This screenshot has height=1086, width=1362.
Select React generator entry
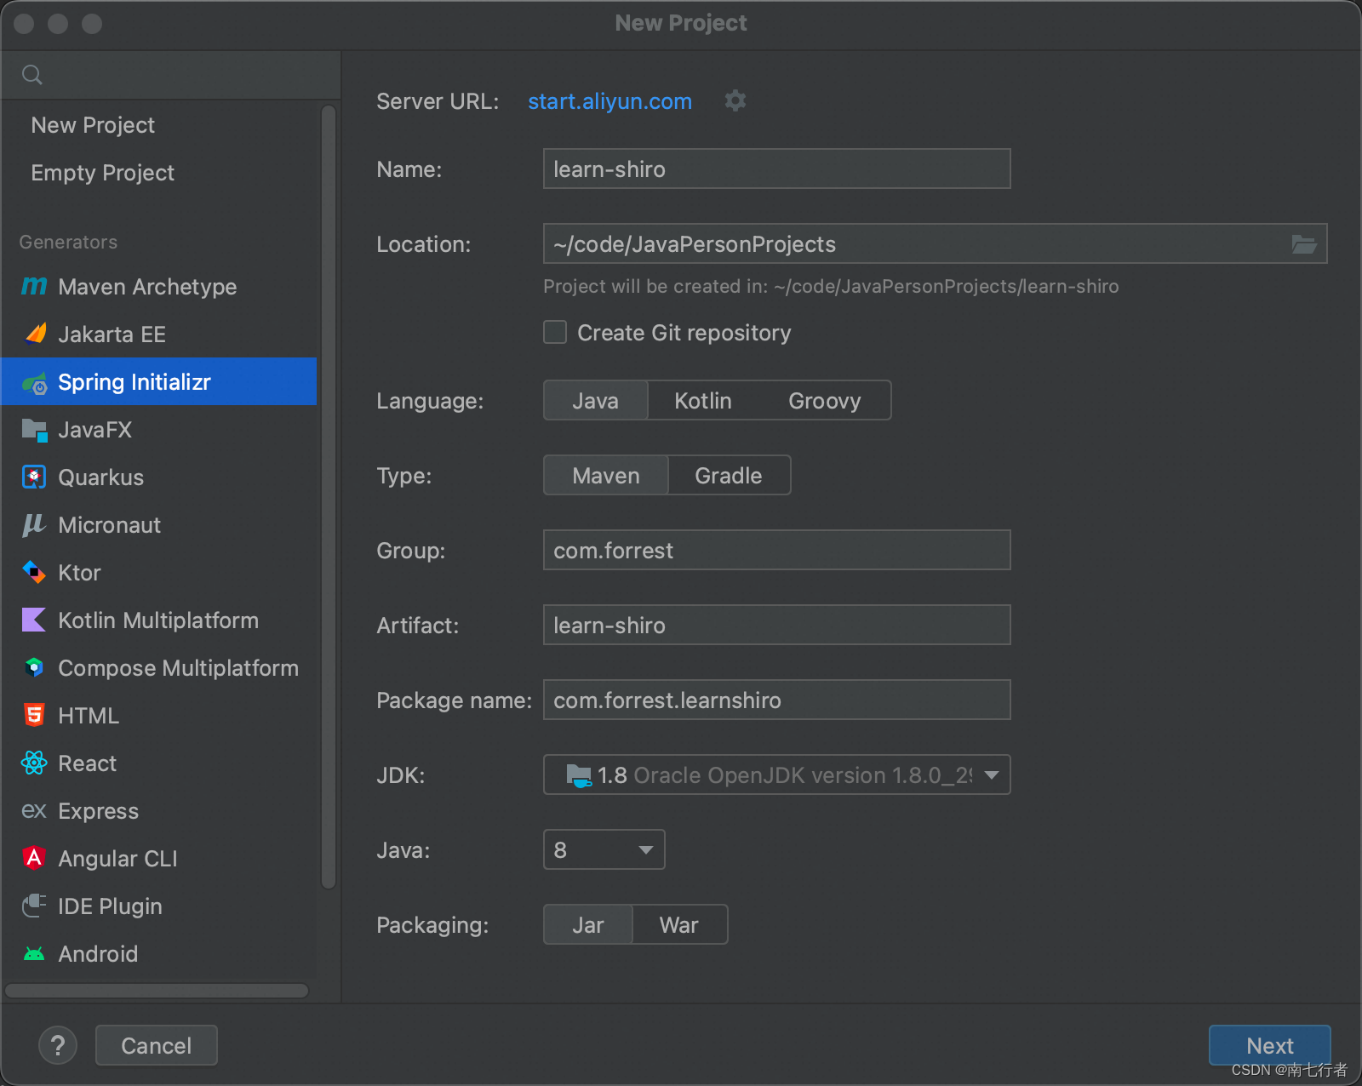[159, 763]
